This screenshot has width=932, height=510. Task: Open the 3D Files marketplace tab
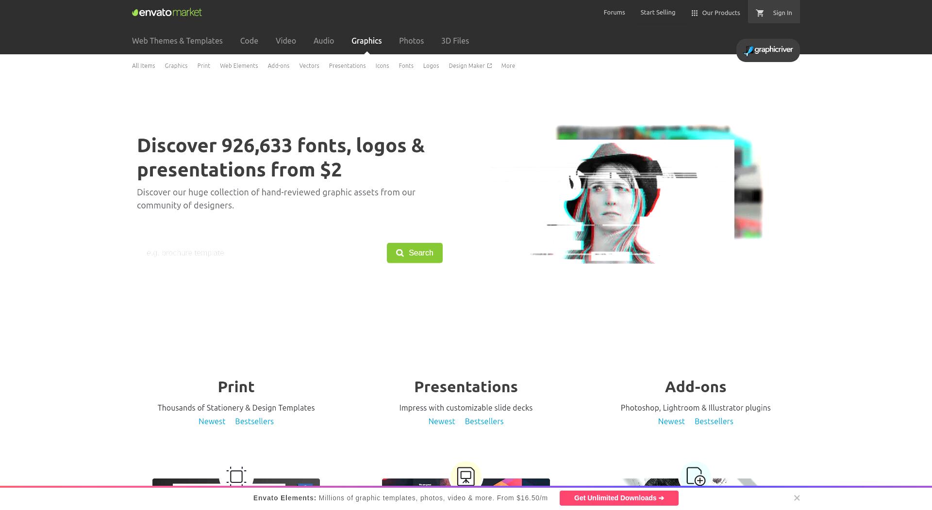pyautogui.click(x=455, y=41)
